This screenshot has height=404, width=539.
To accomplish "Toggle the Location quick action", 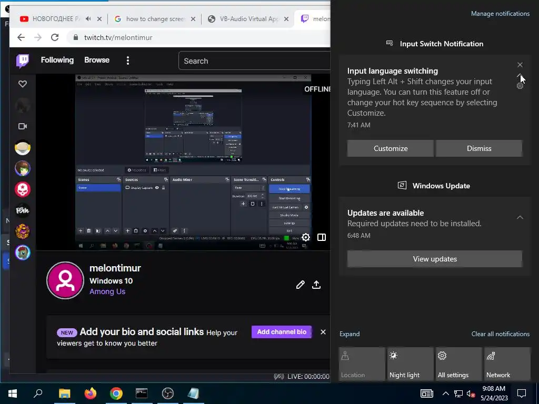I will 362,364.
